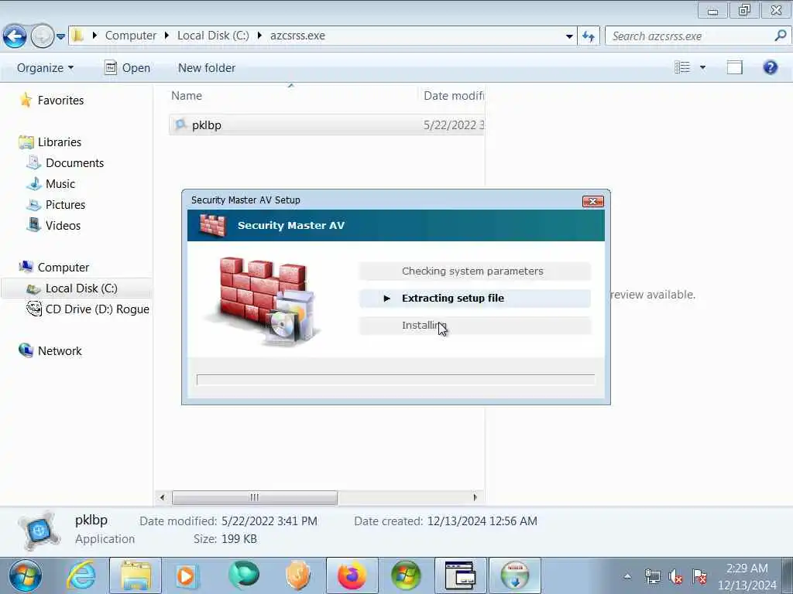Open Favorites in the navigation pane
Viewport: 793px width, 594px height.
(x=60, y=100)
